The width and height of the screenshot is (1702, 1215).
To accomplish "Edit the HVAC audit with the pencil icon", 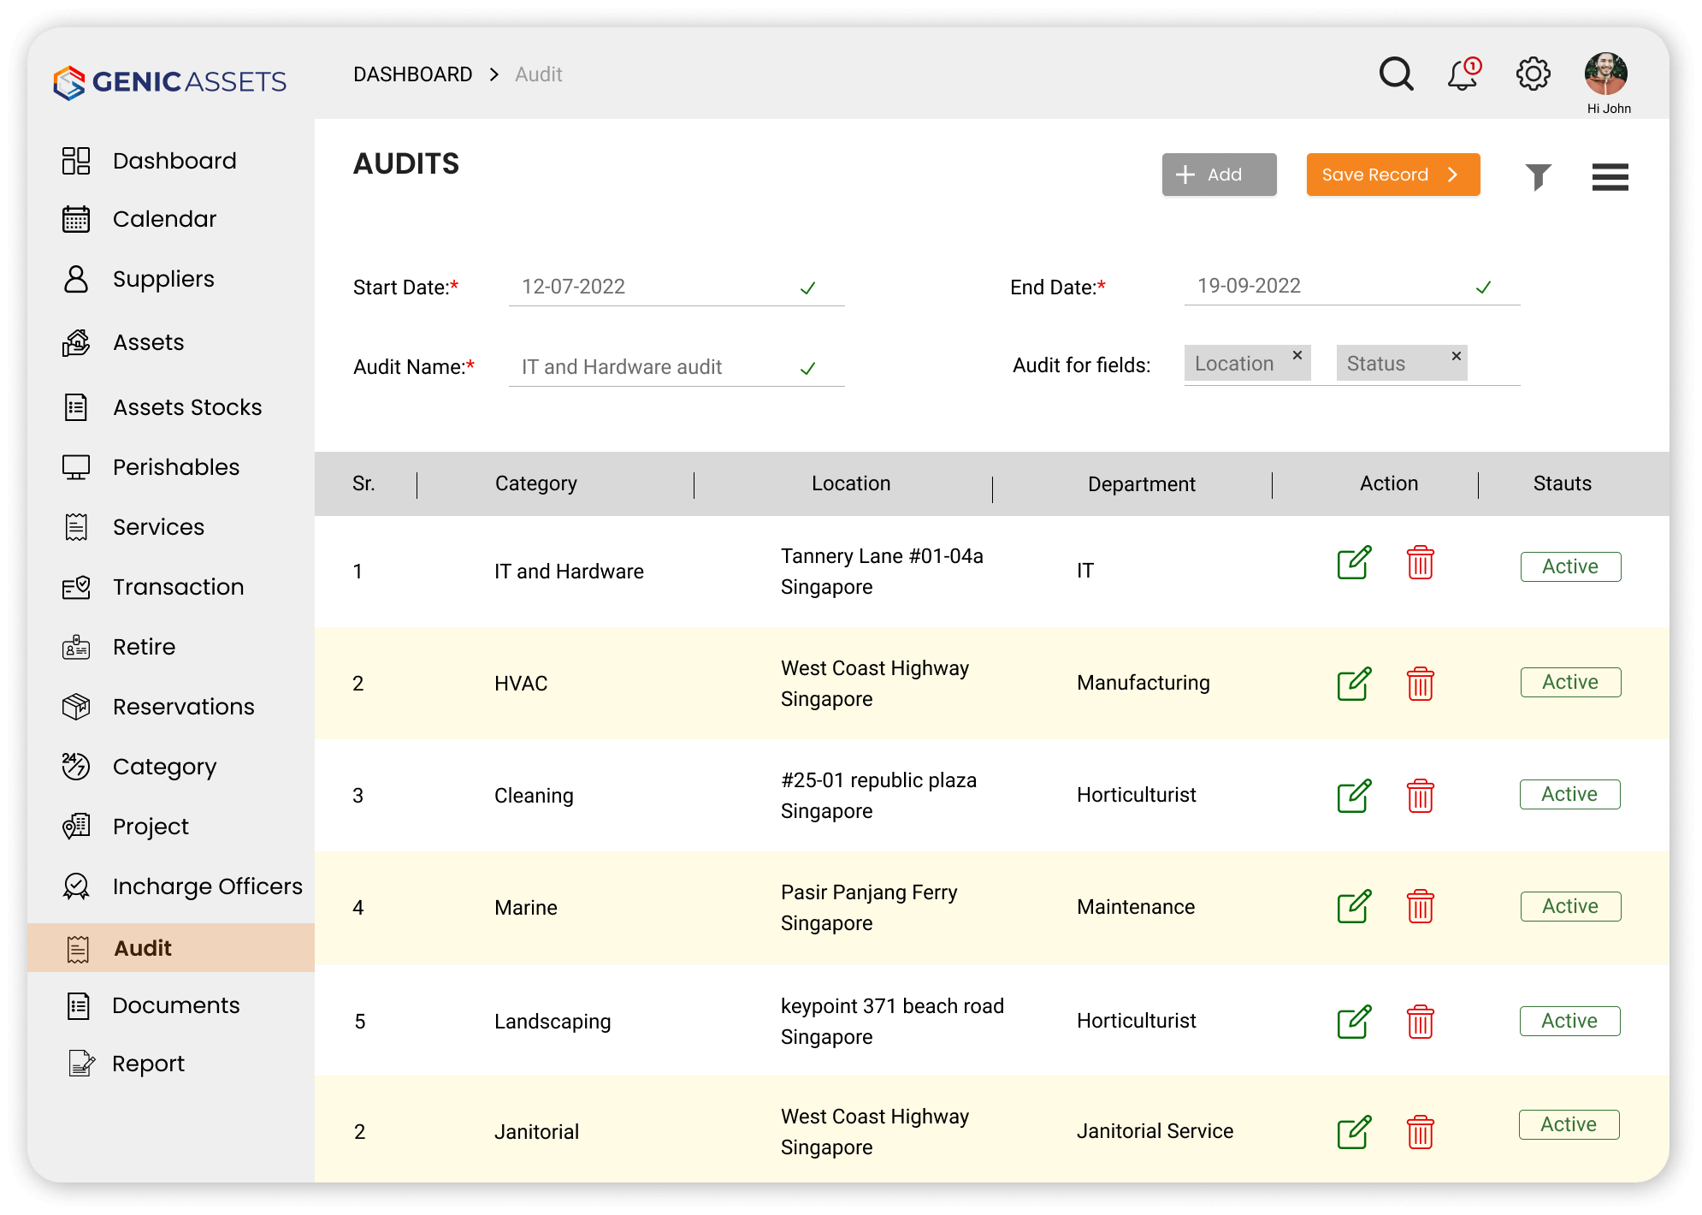I will pos(1354,684).
